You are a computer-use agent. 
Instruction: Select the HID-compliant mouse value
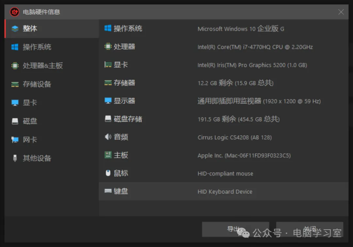pos(225,173)
